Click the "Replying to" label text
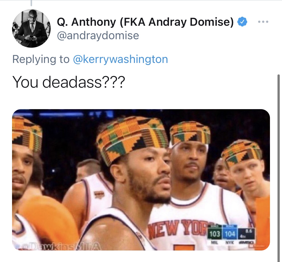The height and width of the screenshot is (262, 282). (x=41, y=59)
